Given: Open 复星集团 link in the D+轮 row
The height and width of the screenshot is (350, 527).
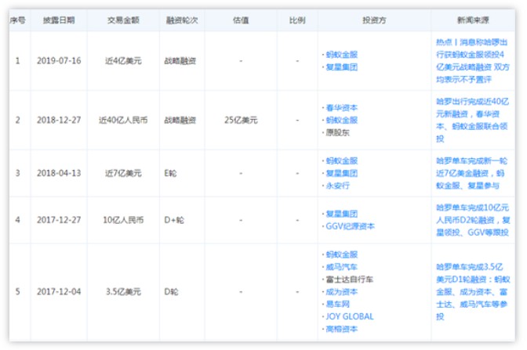Looking at the screenshot, I should [x=341, y=214].
